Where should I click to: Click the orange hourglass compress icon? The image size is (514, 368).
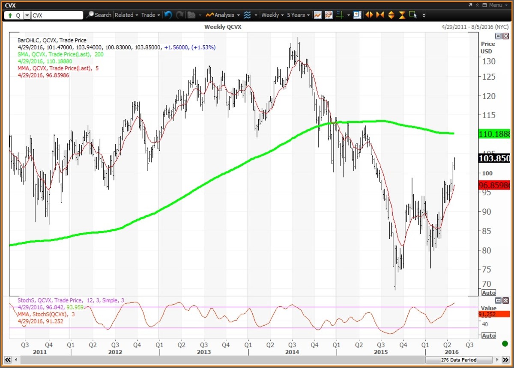point(402,15)
